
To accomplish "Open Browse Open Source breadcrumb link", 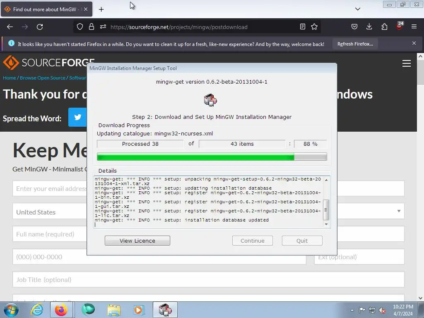I will pyautogui.click(x=43, y=78).
